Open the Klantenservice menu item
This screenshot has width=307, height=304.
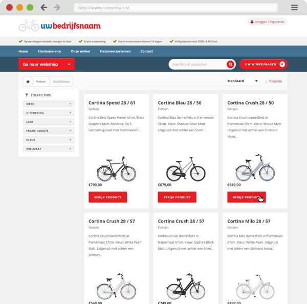[x=49, y=51]
